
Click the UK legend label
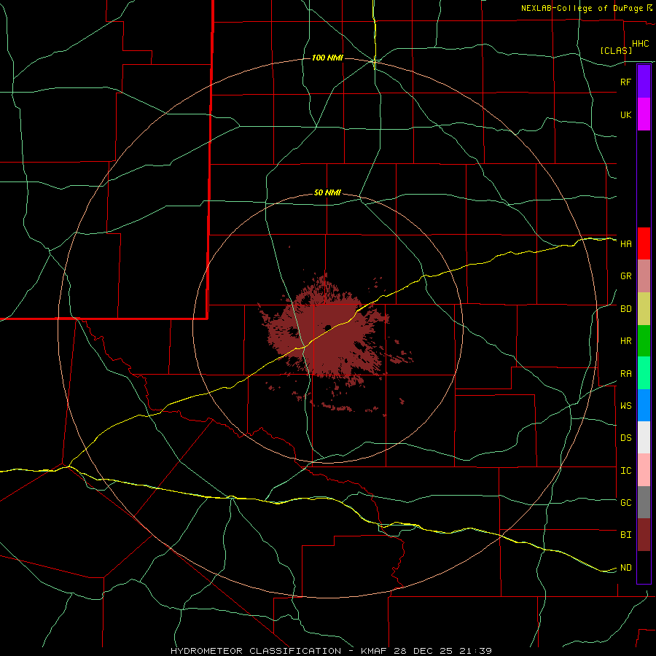tap(626, 114)
